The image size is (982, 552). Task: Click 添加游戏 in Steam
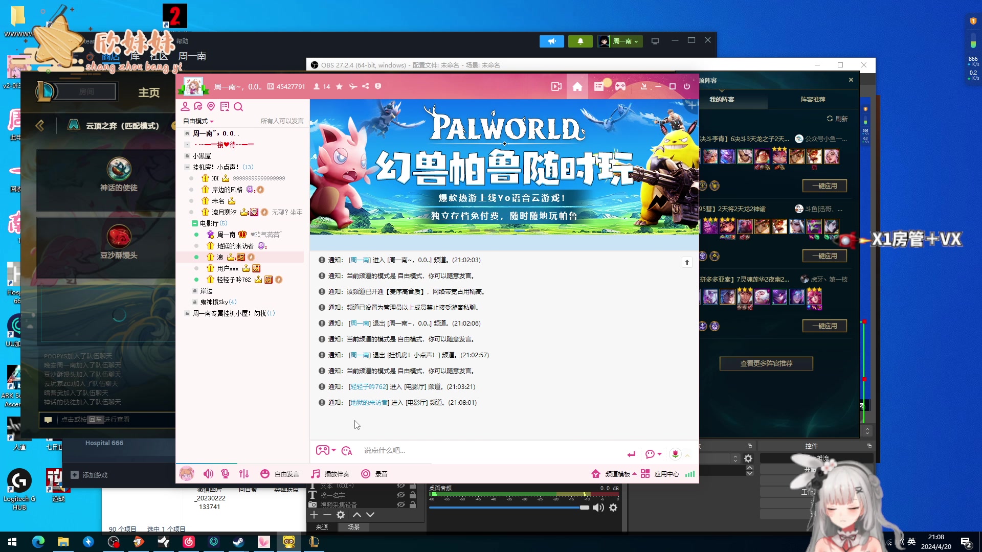tap(90, 475)
